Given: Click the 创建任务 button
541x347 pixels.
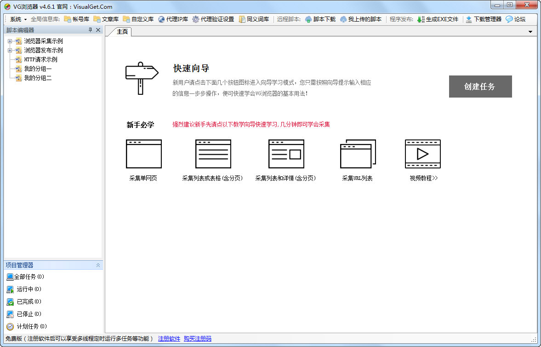Looking at the screenshot, I should [480, 87].
